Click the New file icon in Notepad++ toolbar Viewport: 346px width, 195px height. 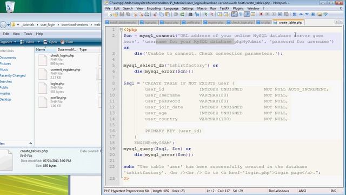coord(110,15)
